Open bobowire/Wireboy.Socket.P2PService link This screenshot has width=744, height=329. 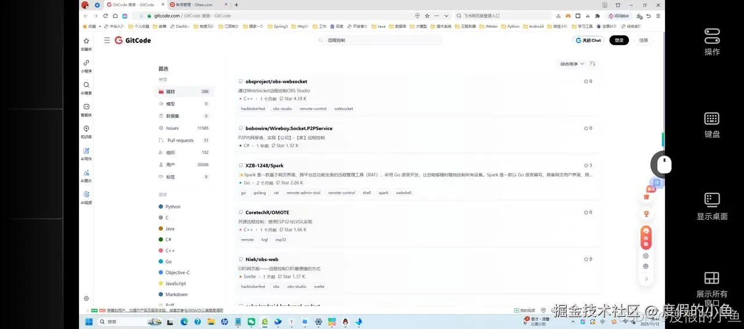click(x=289, y=128)
